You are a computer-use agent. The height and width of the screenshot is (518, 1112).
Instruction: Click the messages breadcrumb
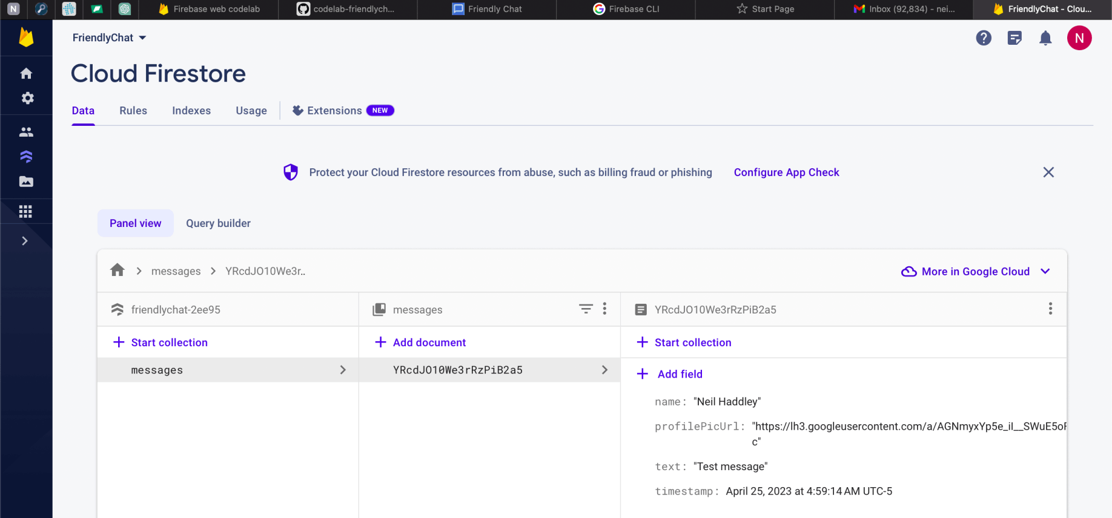click(176, 271)
